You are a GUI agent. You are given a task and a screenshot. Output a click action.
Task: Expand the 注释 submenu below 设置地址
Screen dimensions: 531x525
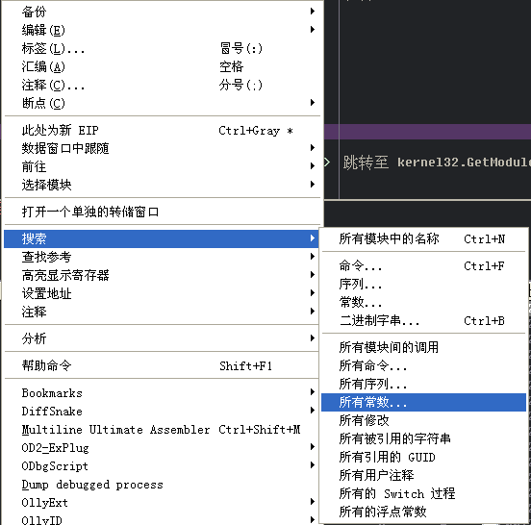(162, 312)
